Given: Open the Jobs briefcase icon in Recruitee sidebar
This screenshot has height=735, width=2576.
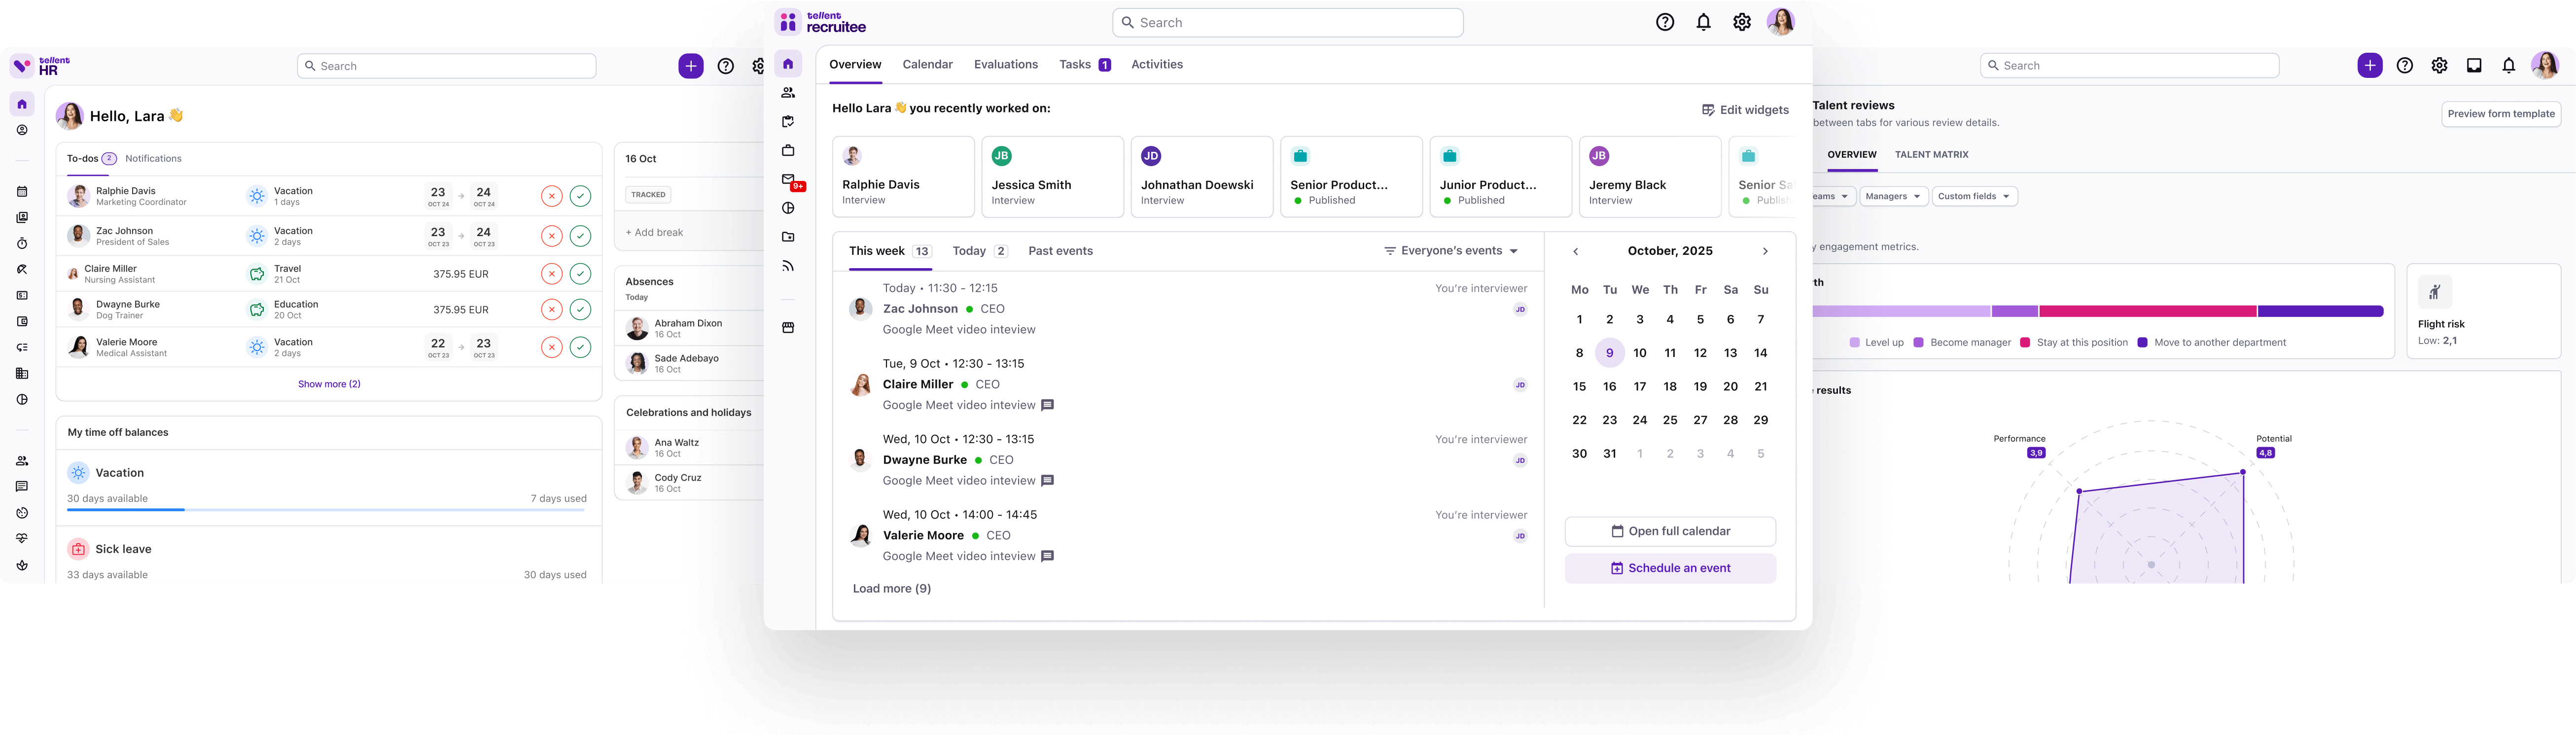Looking at the screenshot, I should tap(788, 150).
